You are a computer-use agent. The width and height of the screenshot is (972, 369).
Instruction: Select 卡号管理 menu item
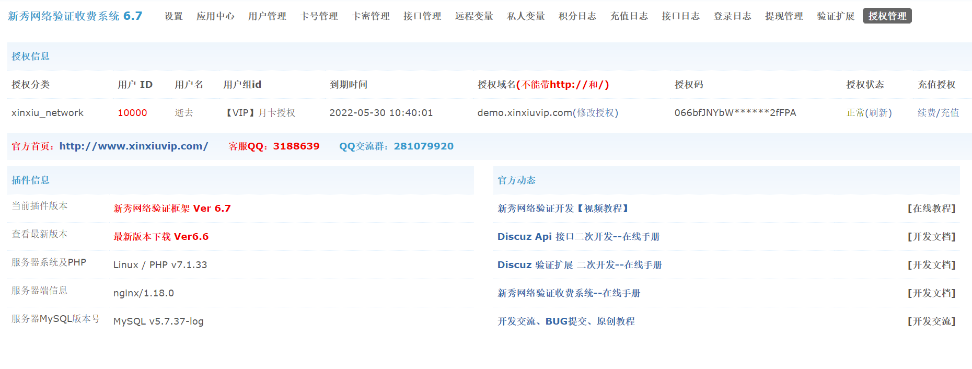click(x=319, y=16)
